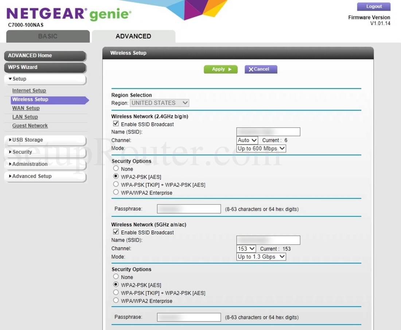
Task: Open the 2.4GHz Channel dropdown set to Auto
Action: tap(247, 140)
